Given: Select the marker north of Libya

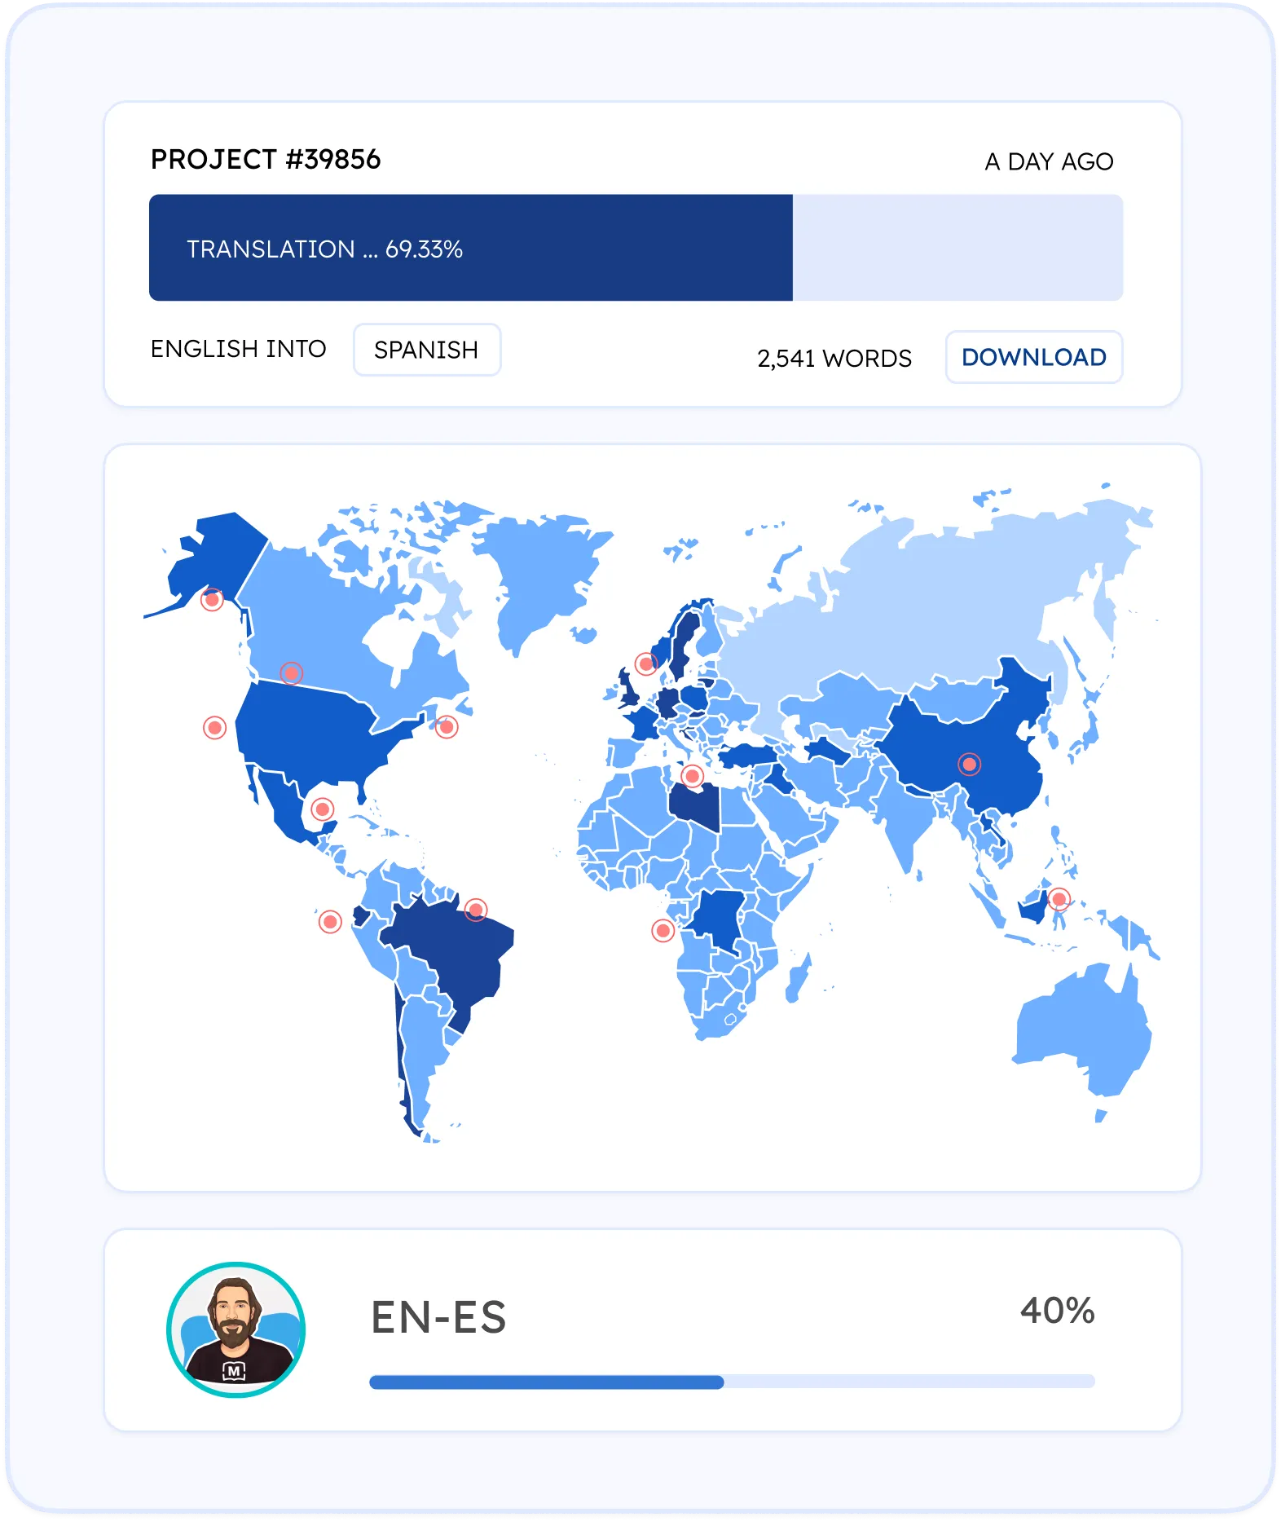Looking at the screenshot, I should point(692,775).
